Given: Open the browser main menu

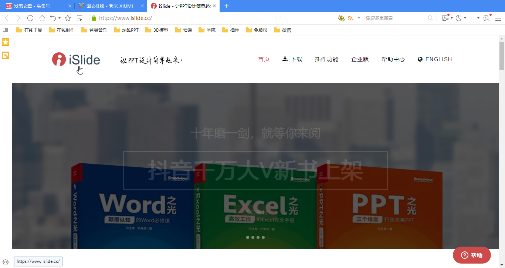Looking at the screenshot, I should tap(498, 18).
